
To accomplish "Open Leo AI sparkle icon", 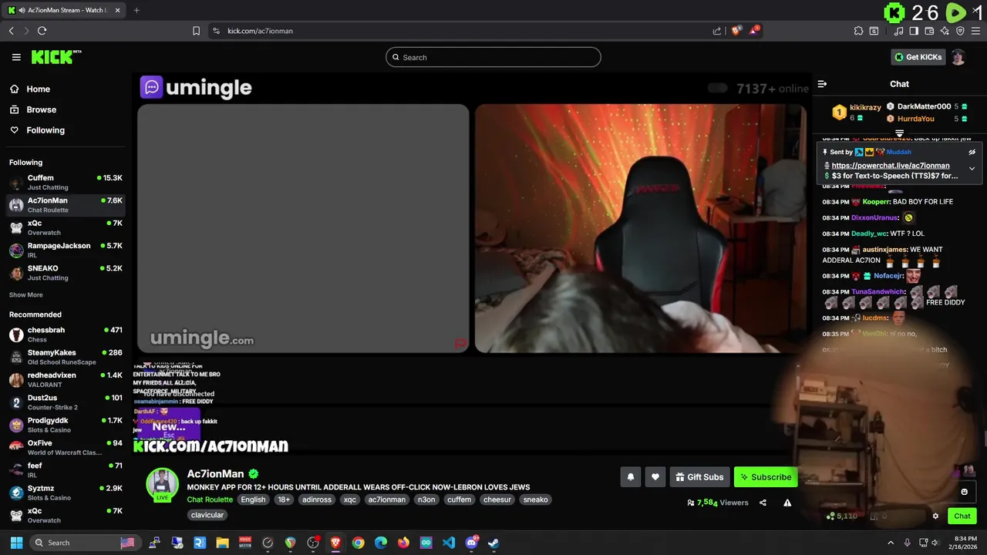I will (945, 31).
